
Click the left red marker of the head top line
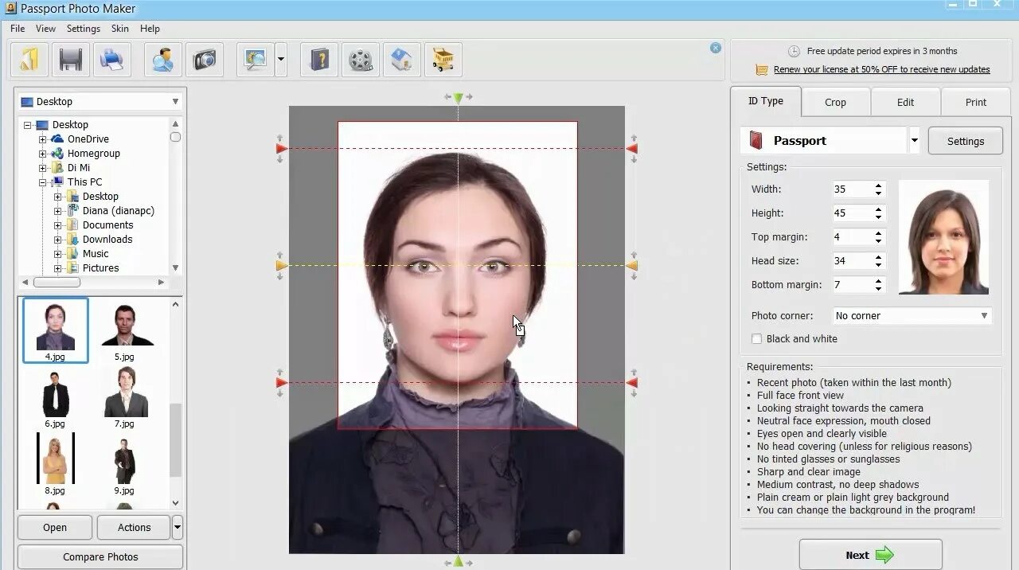[x=281, y=149]
